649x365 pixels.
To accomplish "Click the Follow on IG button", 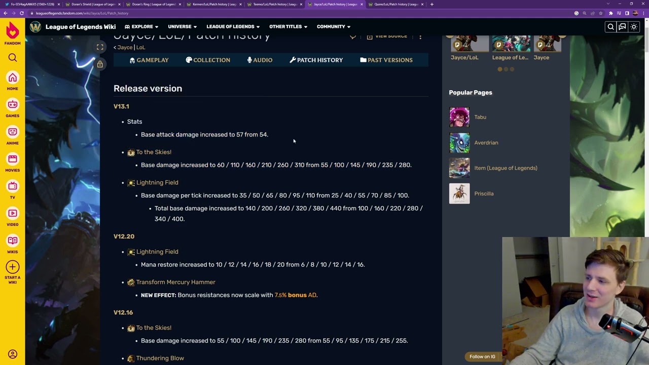I will 482,356.
